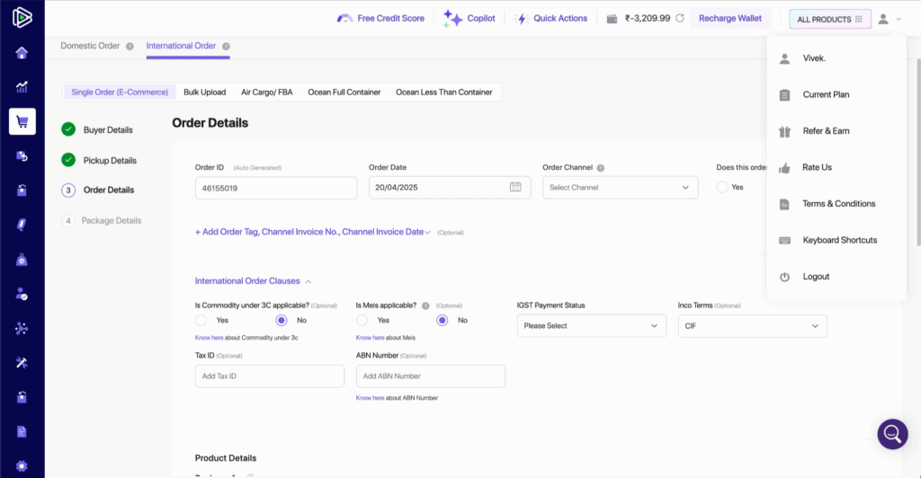The width and height of the screenshot is (921, 478).
Task: Click the Tax ID input field
Action: [x=269, y=376]
